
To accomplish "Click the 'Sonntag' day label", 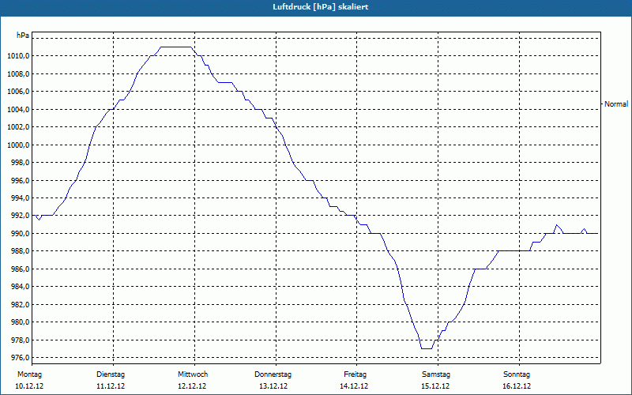I will point(517,374).
